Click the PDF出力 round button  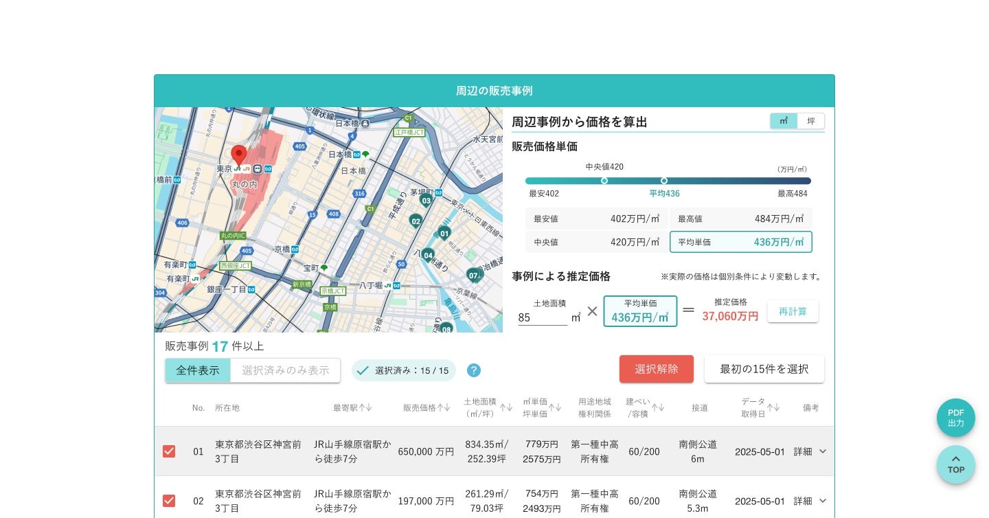[955, 418]
